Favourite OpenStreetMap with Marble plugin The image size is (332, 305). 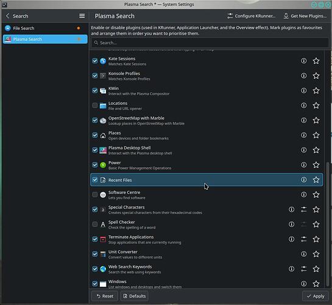click(x=316, y=120)
